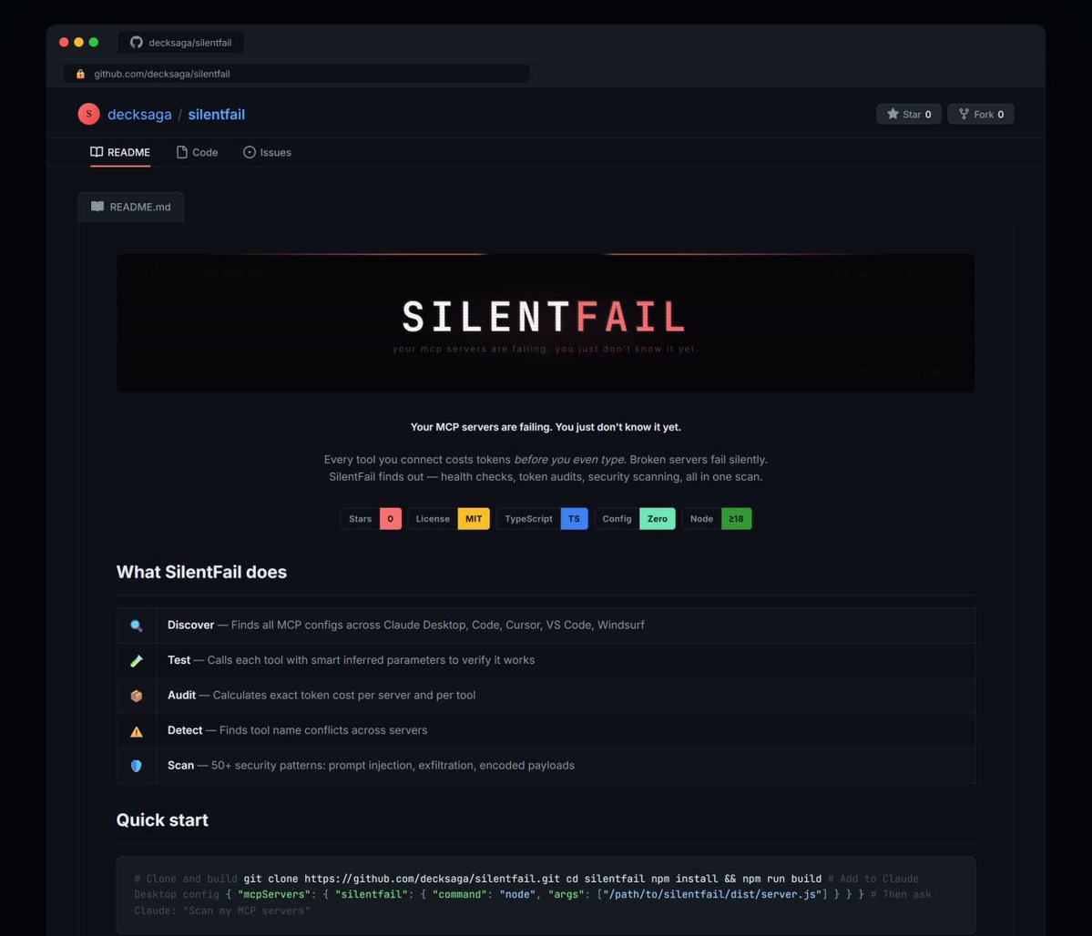
Task: Fork the silentfail repository
Action: coord(981,114)
